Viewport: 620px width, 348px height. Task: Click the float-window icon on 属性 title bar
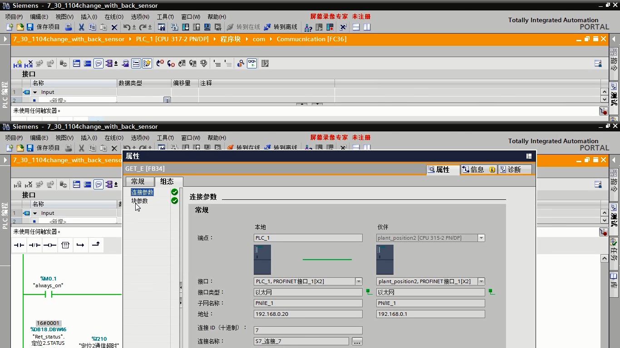tap(529, 156)
